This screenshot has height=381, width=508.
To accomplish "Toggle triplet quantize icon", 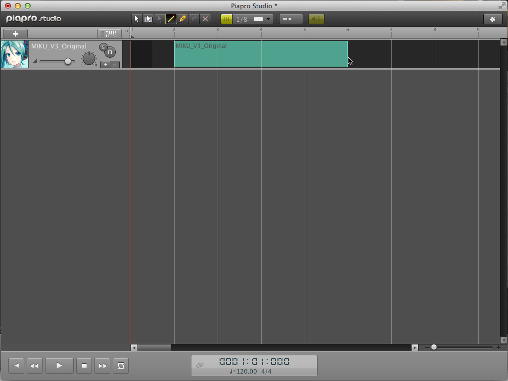I will [x=258, y=19].
